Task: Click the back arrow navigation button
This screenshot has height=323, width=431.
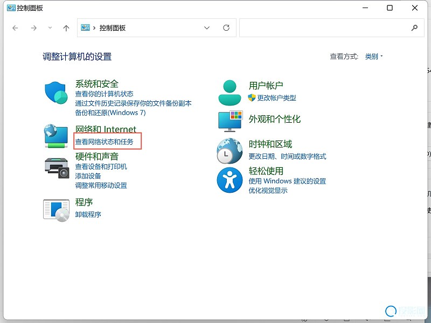Action: [16, 28]
